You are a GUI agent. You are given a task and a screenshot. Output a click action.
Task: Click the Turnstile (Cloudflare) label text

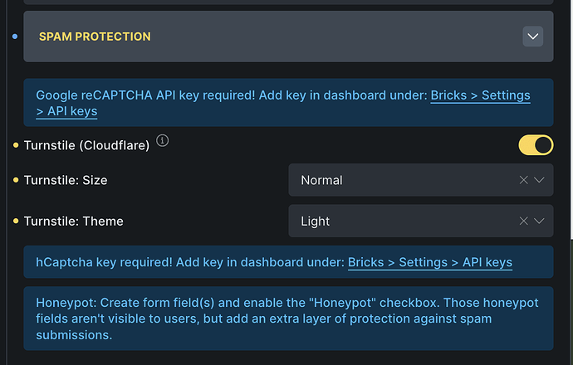(x=86, y=146)
